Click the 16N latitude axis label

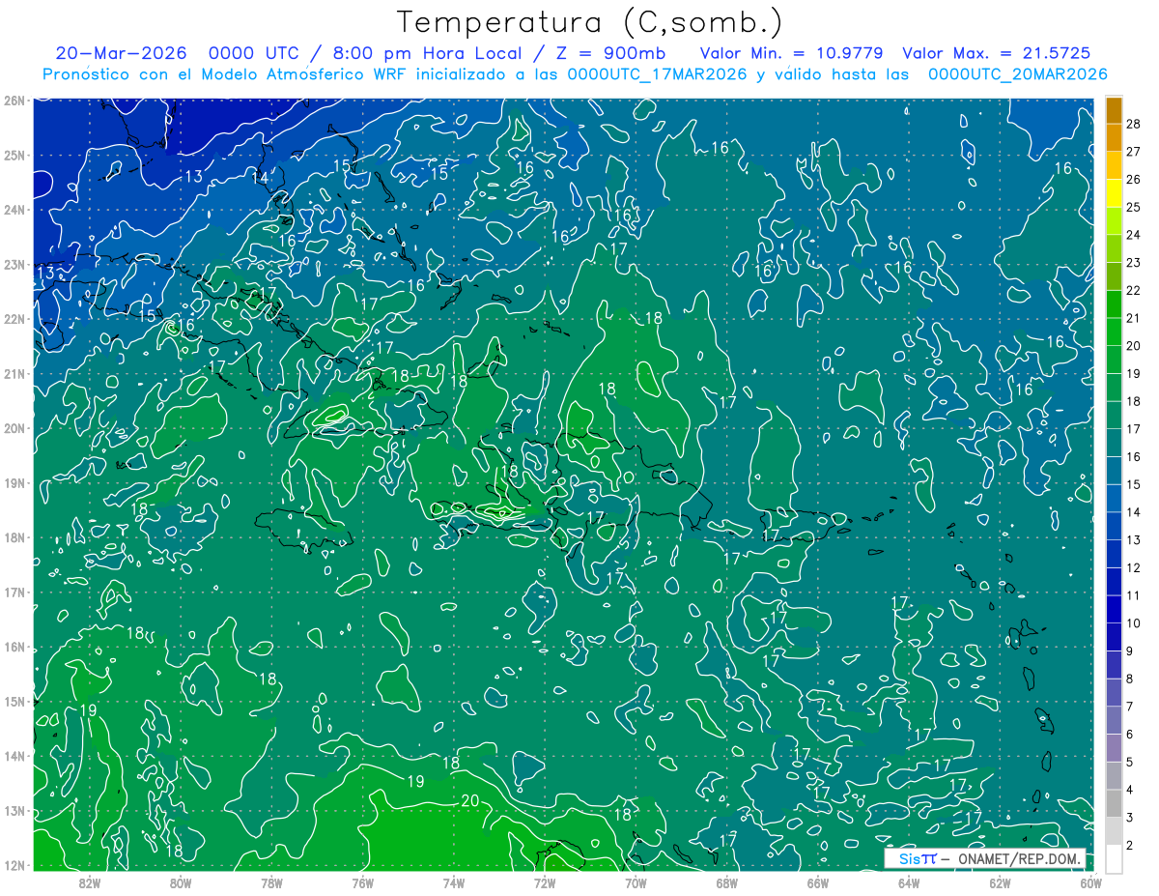click(x=14, y=647)
